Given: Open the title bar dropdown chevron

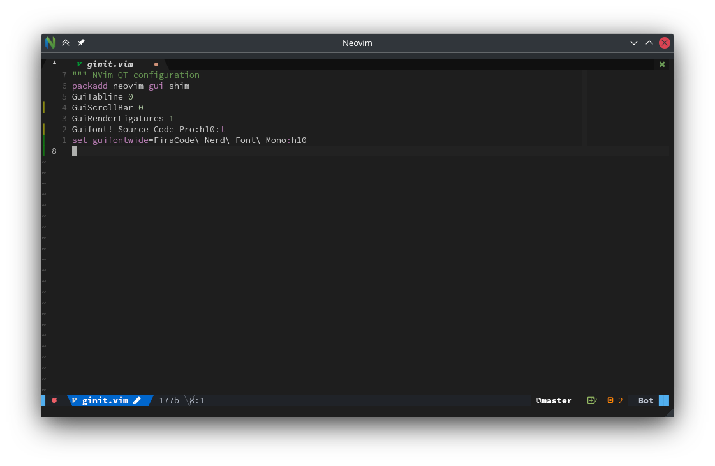Looking at the screenshot, I should [633, 43].
